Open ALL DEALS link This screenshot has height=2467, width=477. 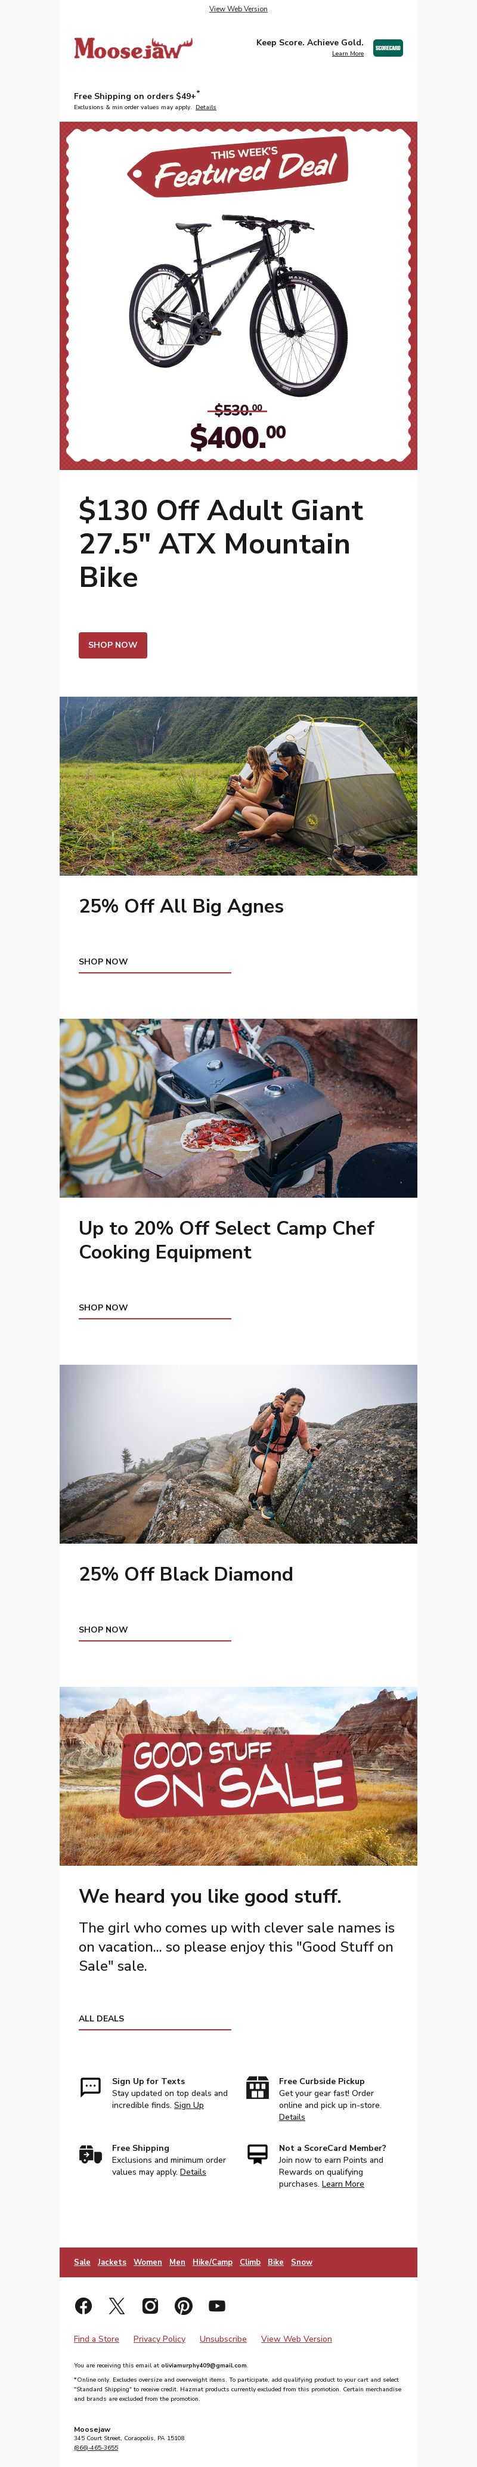point(101,2018)
